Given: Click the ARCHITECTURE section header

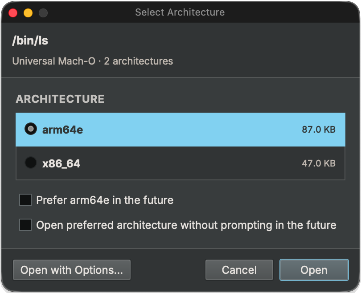Looking at the screenshot, I should 60,99.
